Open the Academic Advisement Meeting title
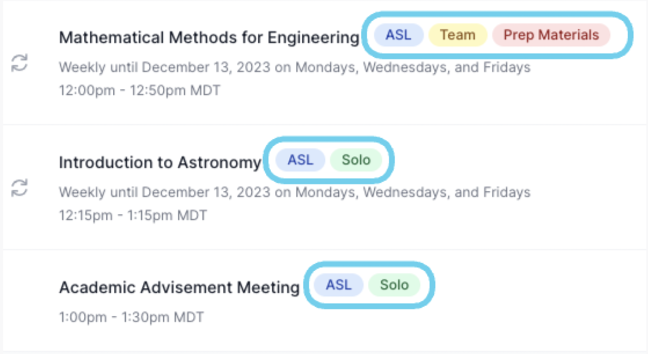648x354 pixels. pos(179,287)
